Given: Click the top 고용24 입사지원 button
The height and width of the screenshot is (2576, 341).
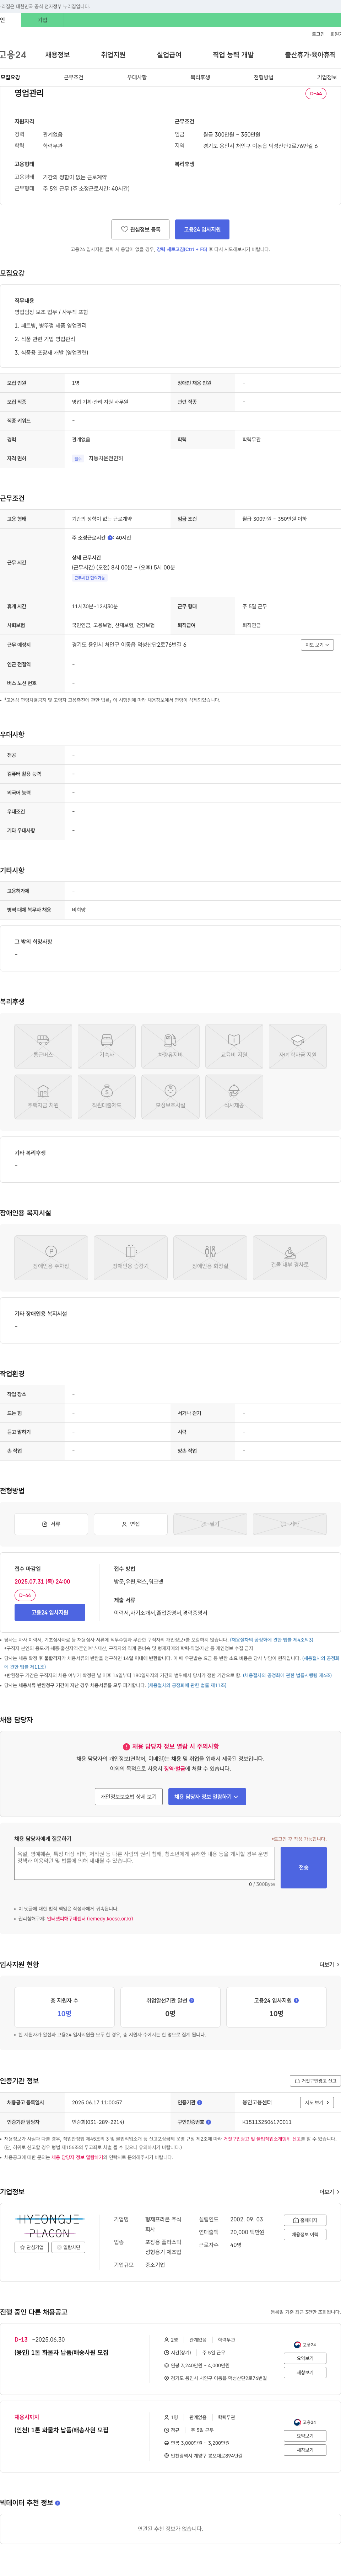Looking at the screenshot, I should (202, 229).
